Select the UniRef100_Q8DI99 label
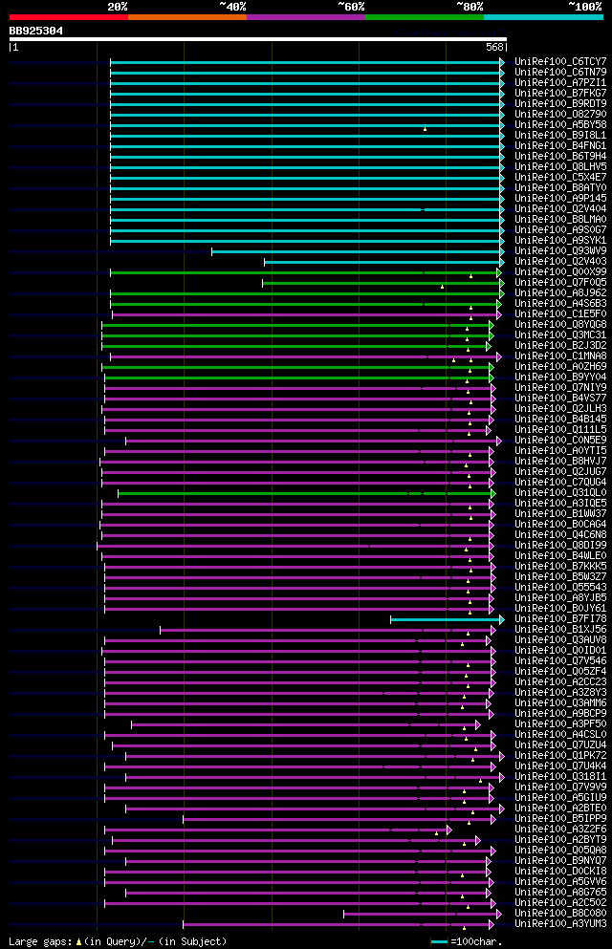This screenshot has width=612, height=949. [560, 546]
